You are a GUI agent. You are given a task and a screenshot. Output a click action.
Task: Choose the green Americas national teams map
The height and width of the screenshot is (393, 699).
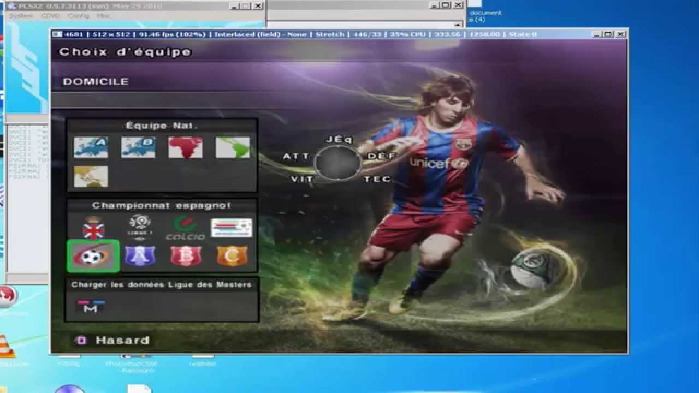click(233, 147)
